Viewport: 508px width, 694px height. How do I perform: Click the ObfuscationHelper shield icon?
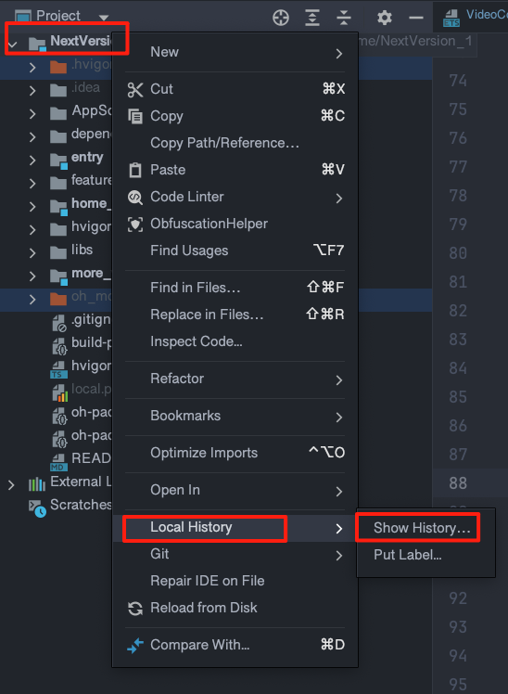tap(135, 224)
